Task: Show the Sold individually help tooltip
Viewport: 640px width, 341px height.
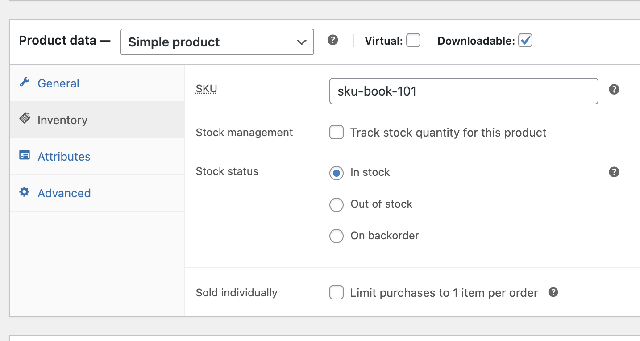Action: coord(553,292)
